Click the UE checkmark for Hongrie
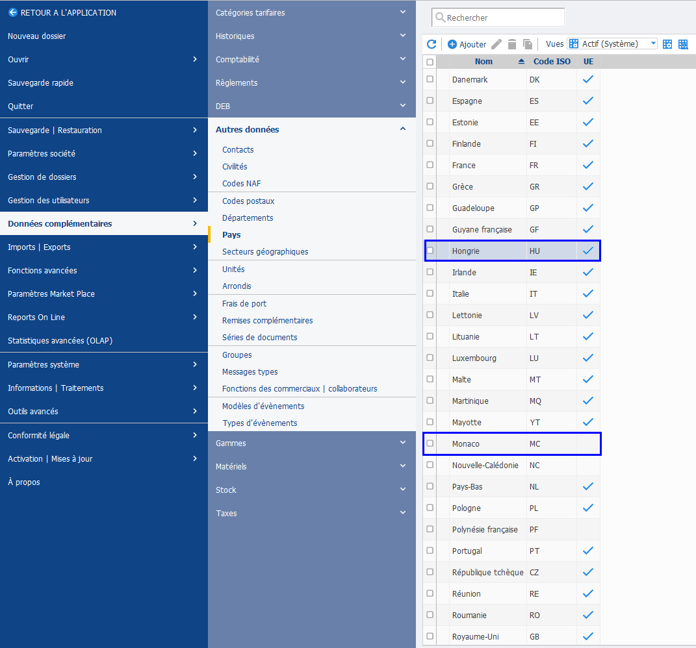 588,251
